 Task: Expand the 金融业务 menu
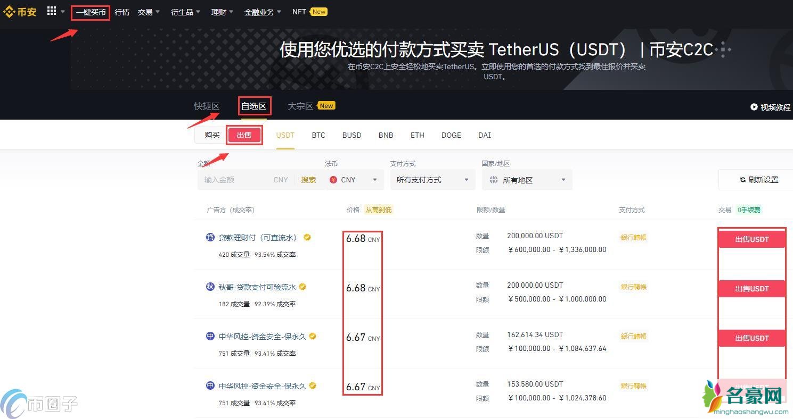click(263, 12)
